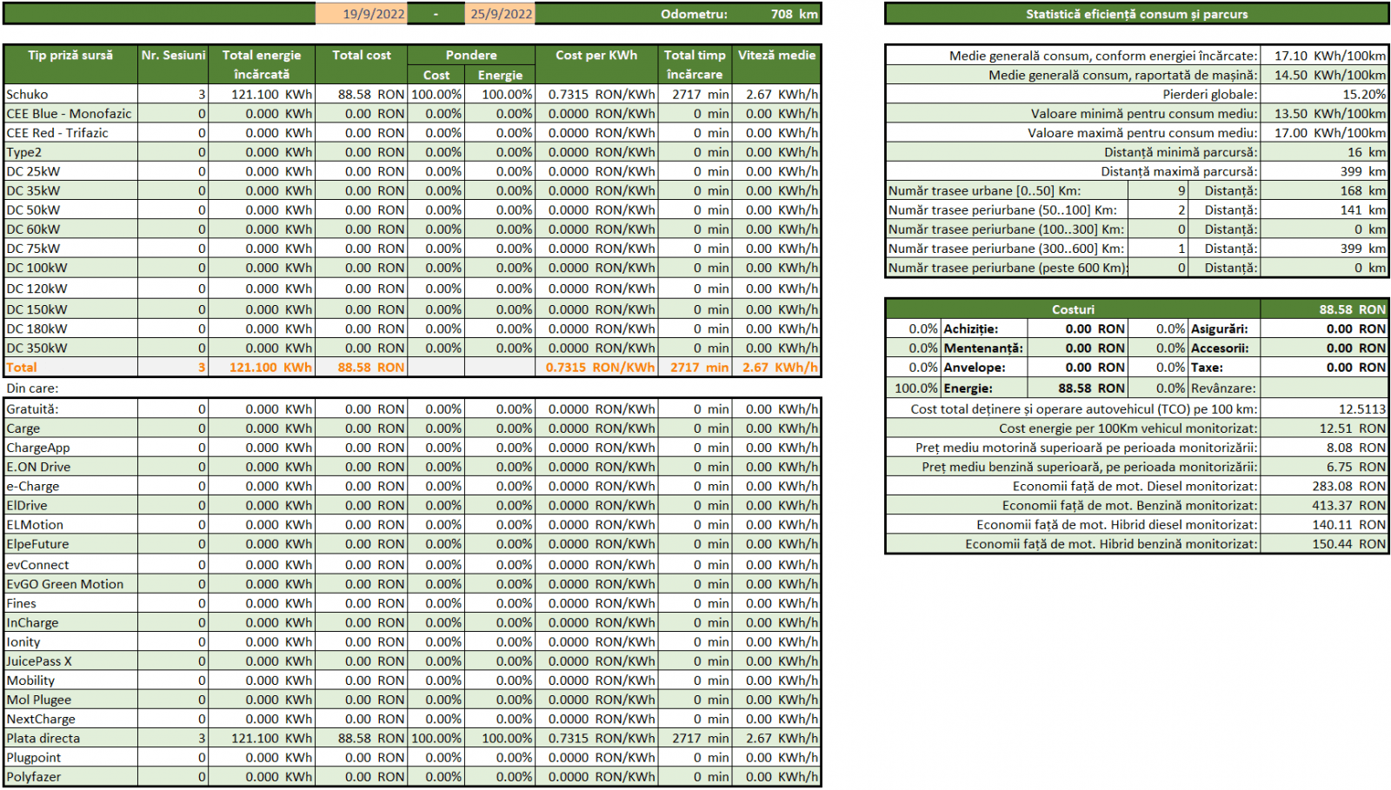1391x790 pixels.
Task: Click the 'Ionity' provider cell
Action: [x=70, y=641]
